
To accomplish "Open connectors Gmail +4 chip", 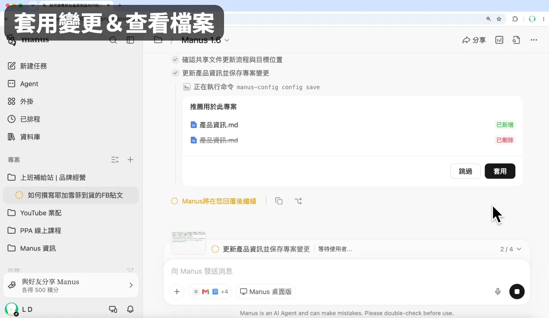I will click(x=210, y=292).
